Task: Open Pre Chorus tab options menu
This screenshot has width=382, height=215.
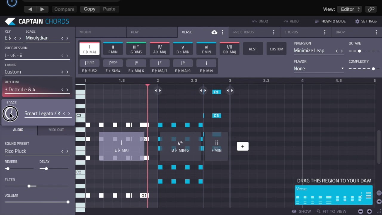Action: [274, 32]
